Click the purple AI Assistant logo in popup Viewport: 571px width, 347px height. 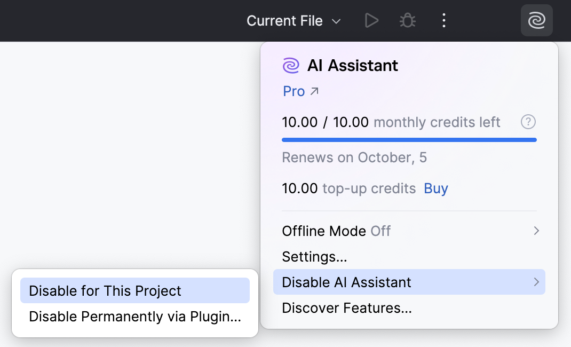pyautogui.click(x=291, y=66)
